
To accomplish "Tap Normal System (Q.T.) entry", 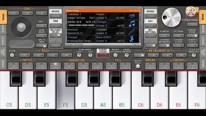I will [x=81, y=31].
